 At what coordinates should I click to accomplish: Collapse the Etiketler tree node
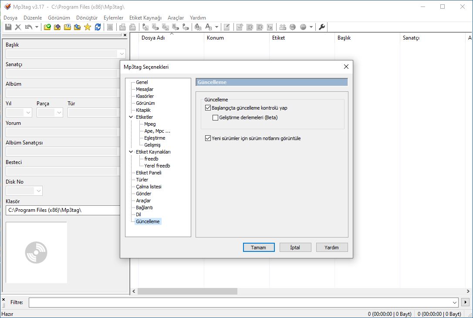[131, 117]
